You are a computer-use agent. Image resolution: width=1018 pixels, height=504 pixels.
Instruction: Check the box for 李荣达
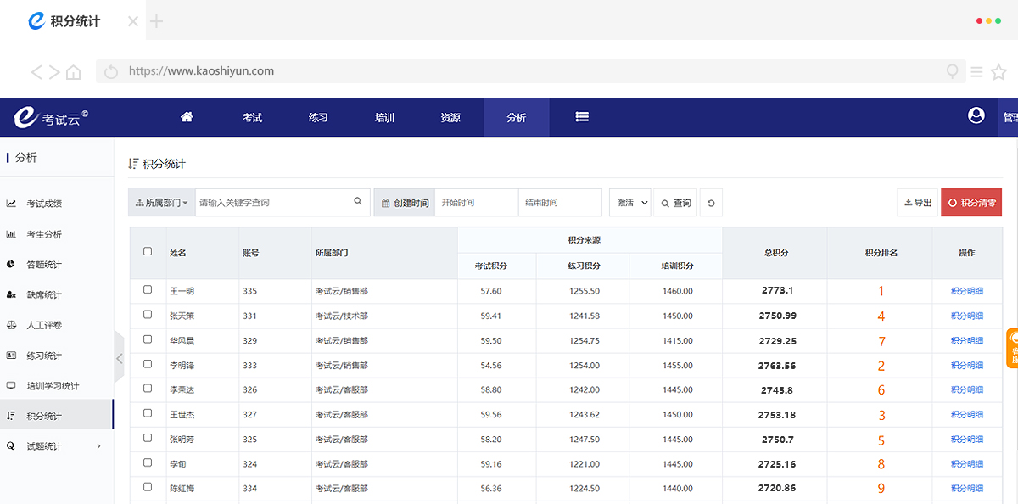148,389
